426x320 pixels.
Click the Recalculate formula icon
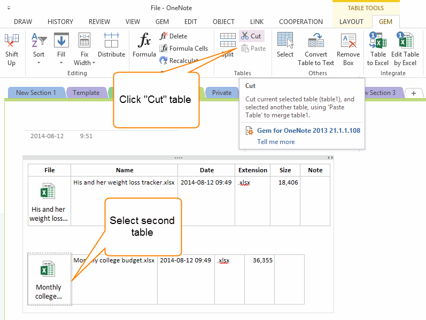click(163, 60)
